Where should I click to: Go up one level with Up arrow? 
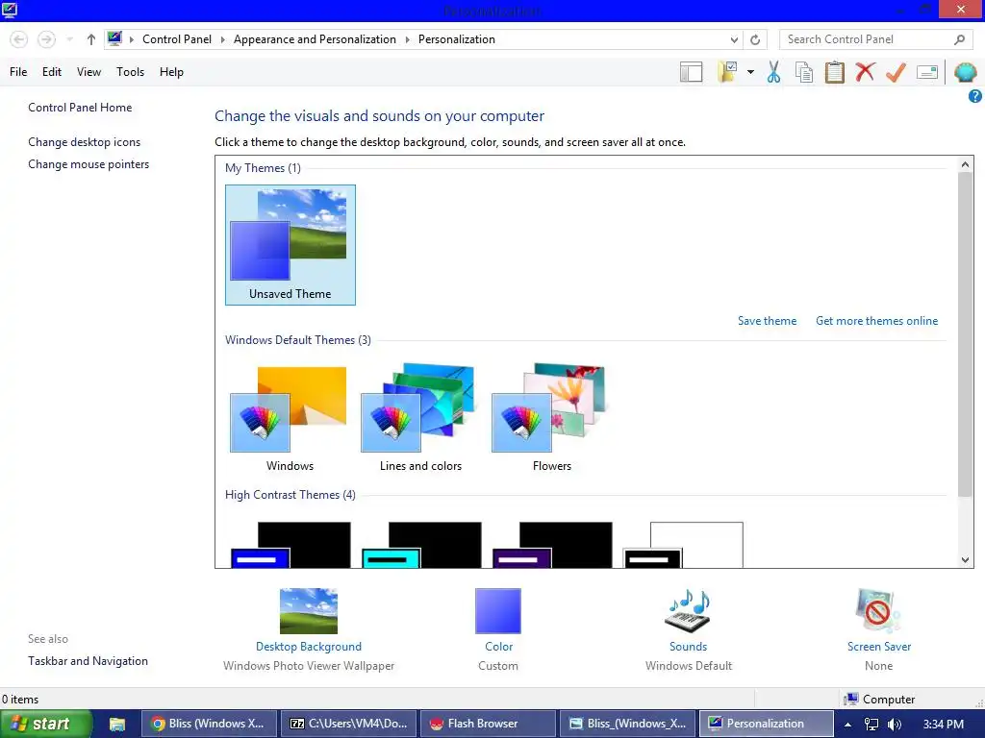click(x=91, y=39)
